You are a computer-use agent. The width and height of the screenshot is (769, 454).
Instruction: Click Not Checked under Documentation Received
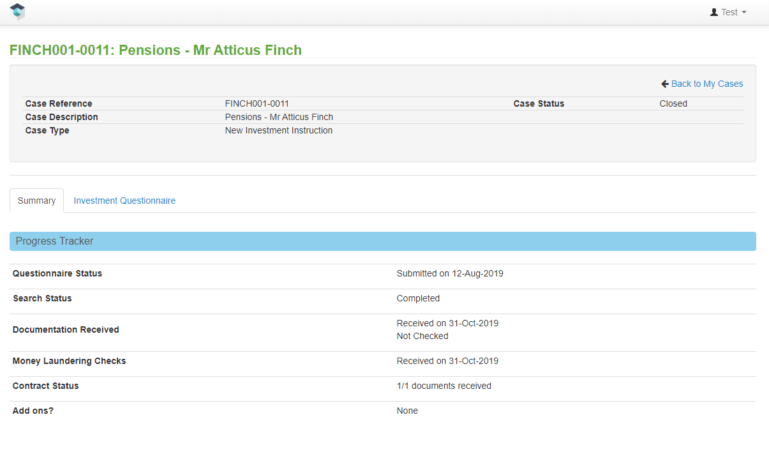click(x=422, y=336)
